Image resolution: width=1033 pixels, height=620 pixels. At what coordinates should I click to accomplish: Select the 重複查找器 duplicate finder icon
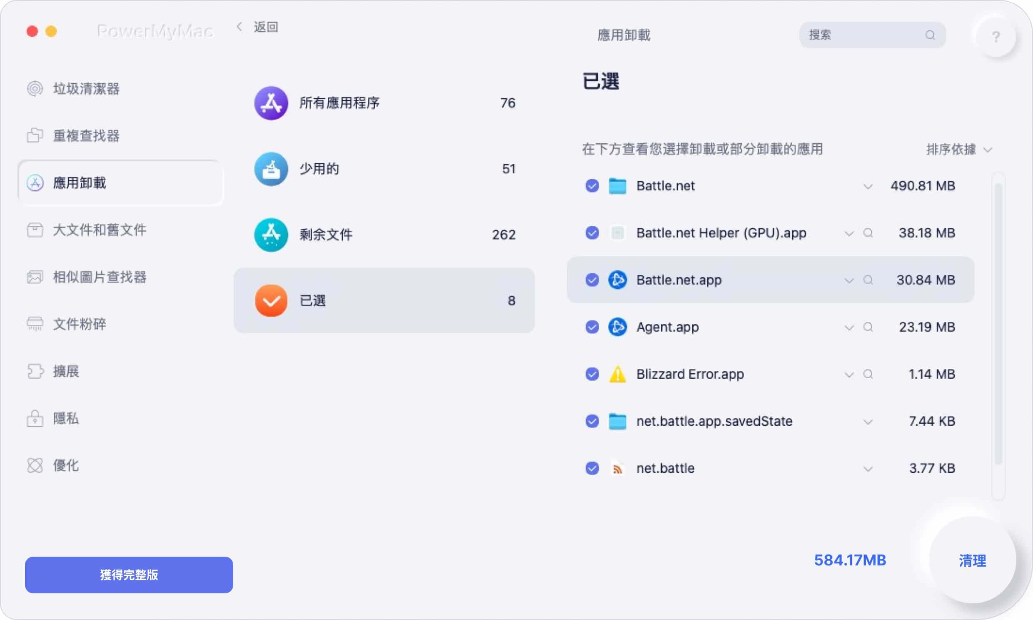(35, 135)
